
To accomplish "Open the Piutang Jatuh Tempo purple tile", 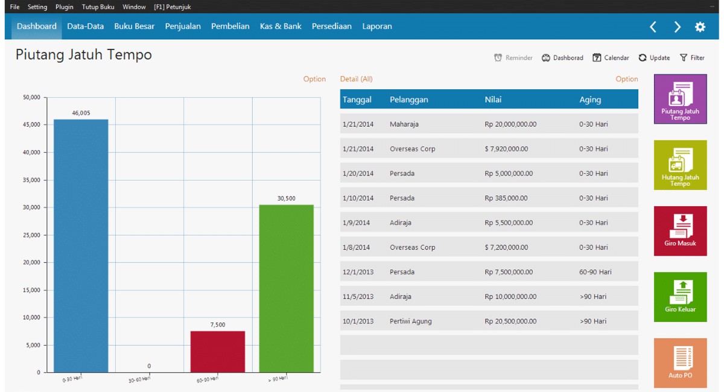I will tap(680, 99).
